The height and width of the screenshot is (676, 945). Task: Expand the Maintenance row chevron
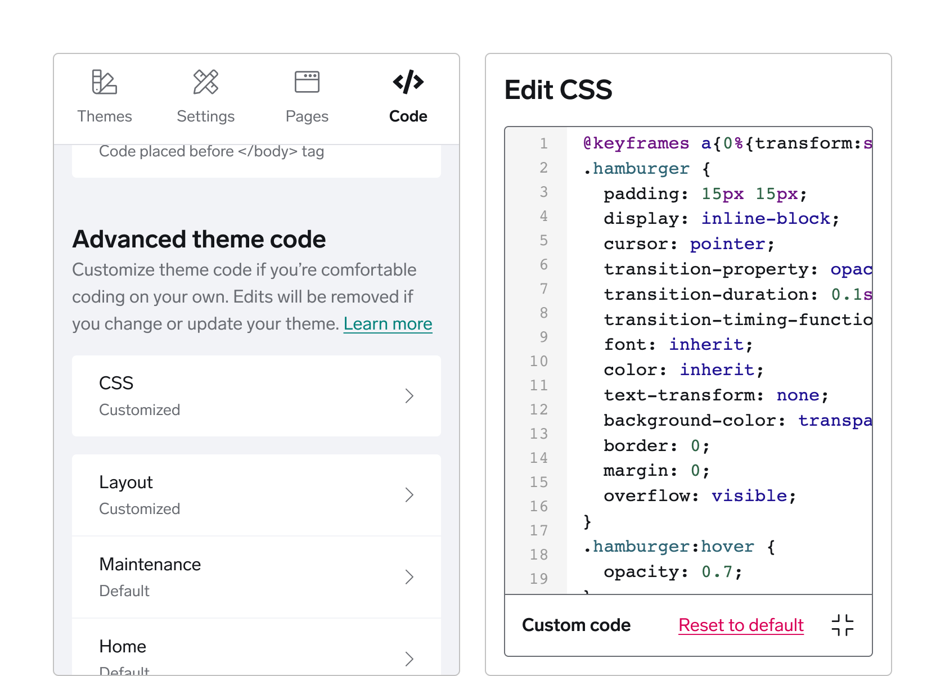coord(409,577)
